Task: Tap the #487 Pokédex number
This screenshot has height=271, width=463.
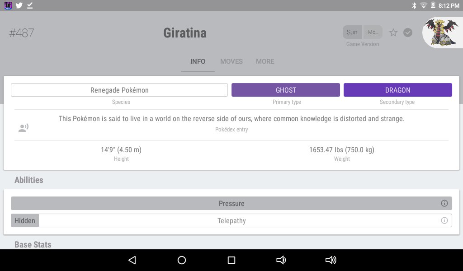Action: 22,33
